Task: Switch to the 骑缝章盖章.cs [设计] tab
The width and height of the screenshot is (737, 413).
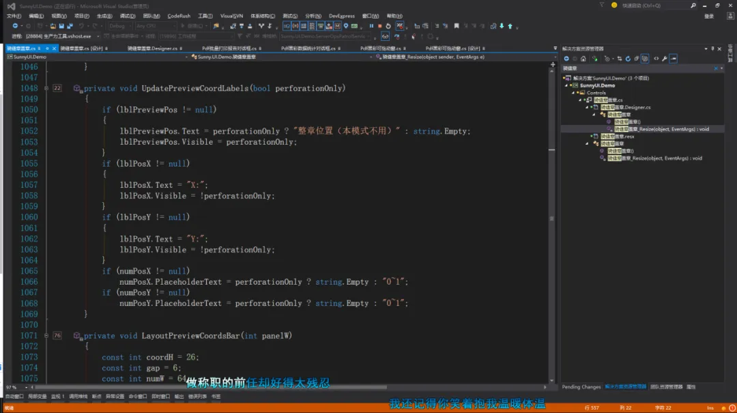Action: 81,48
